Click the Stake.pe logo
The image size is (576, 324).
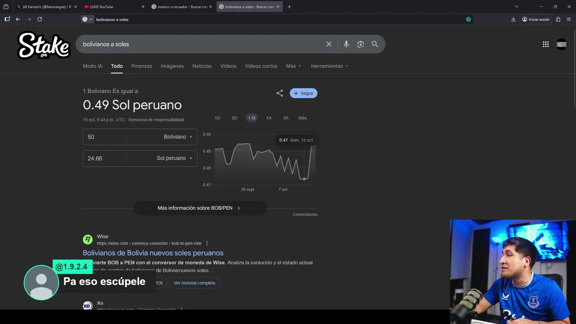click(x=44, y=45)
